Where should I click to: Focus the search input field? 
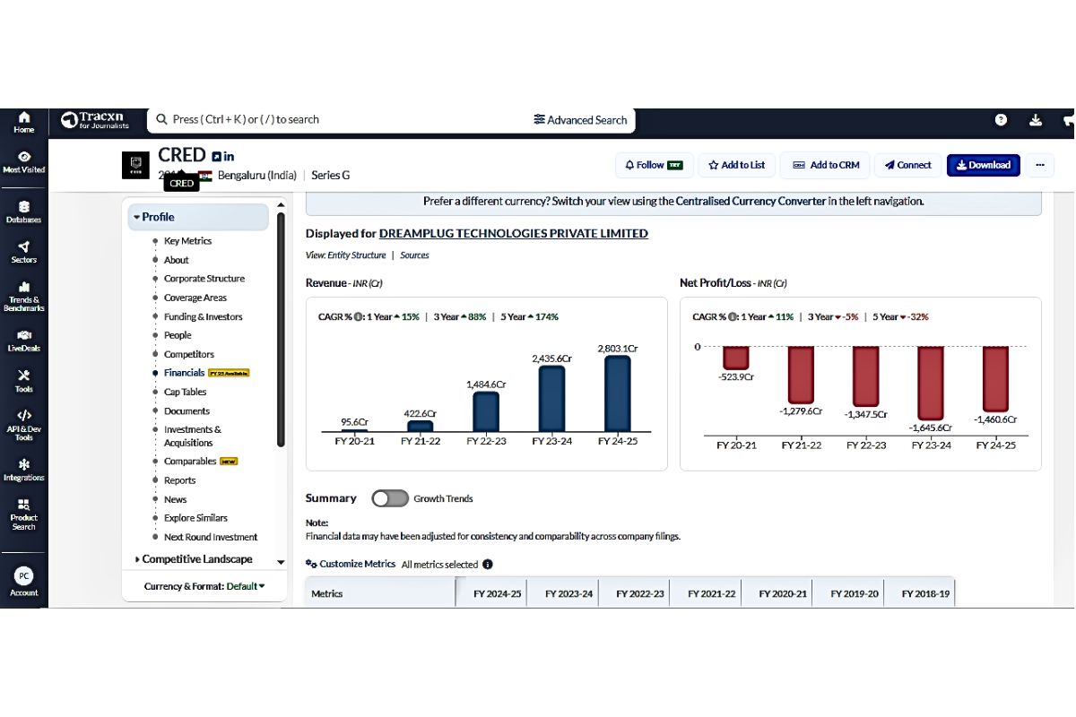pyautogui.click(x=341, y=119)
